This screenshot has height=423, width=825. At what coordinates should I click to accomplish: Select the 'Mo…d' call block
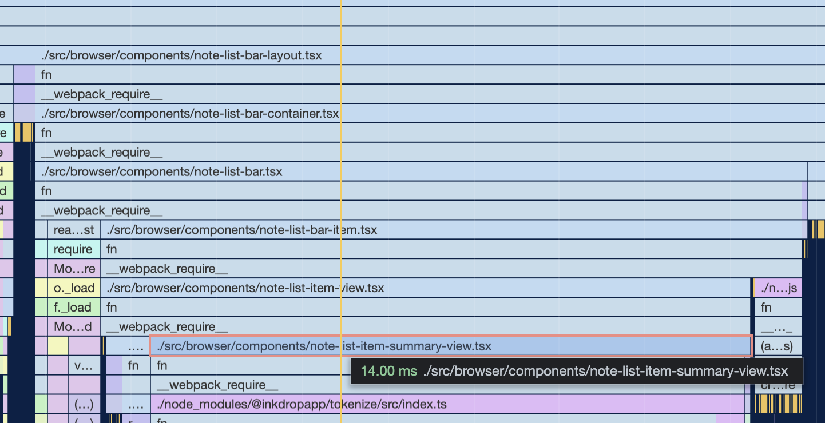tap(73, 327)
